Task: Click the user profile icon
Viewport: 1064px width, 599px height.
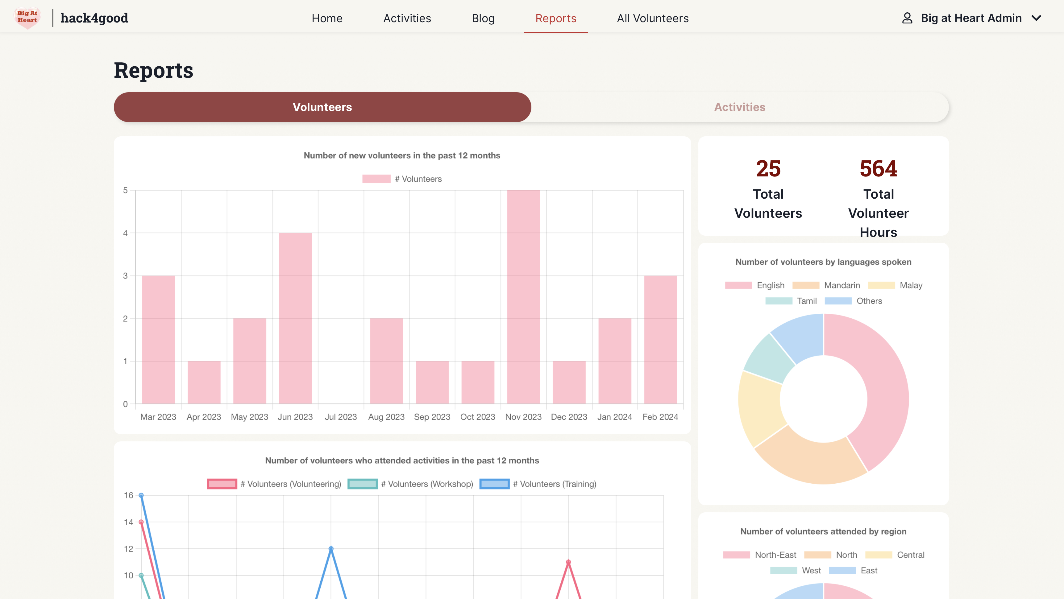Action: coord(907,18)
